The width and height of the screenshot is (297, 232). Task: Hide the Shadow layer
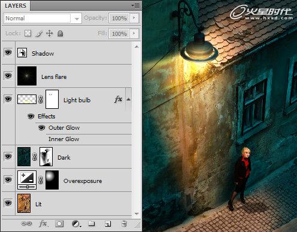8,53
